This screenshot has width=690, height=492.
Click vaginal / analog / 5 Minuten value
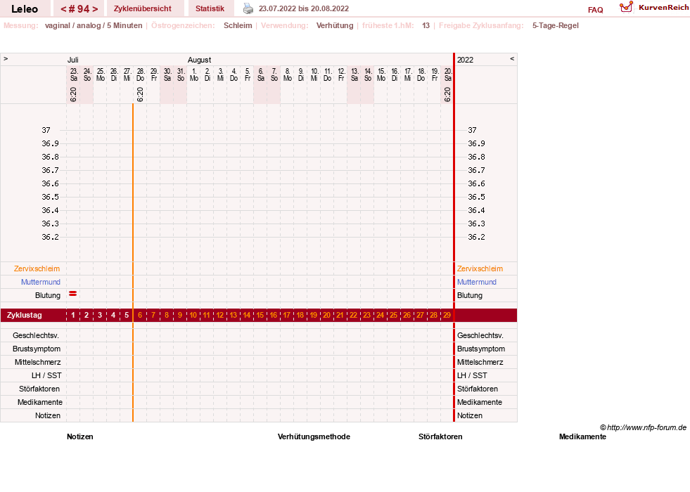point(94,25)
